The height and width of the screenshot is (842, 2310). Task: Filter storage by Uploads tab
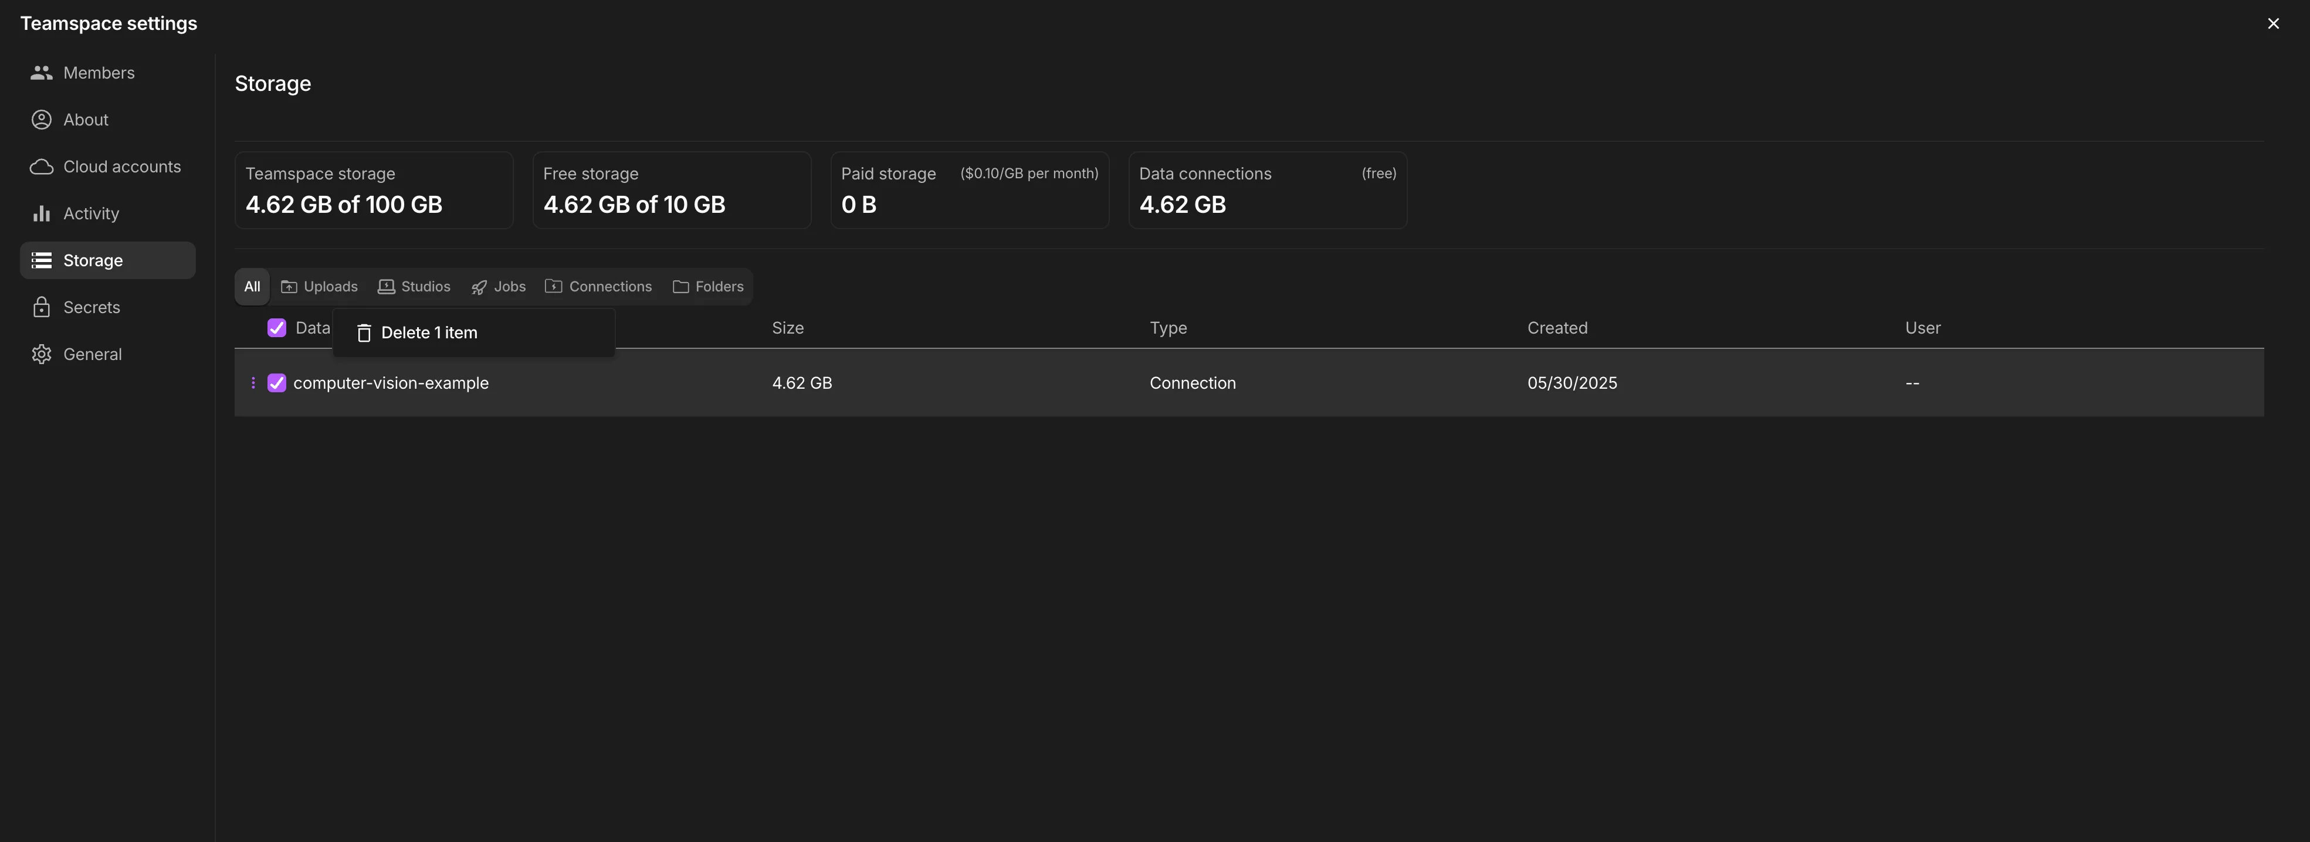click(x=319, y=287)
